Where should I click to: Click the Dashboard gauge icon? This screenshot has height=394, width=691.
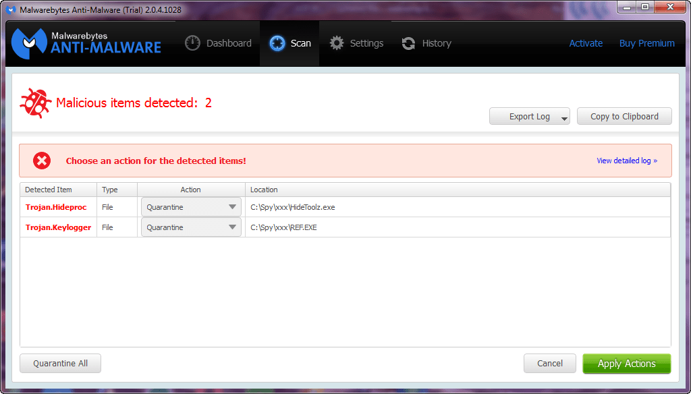(x=192, y=43)
